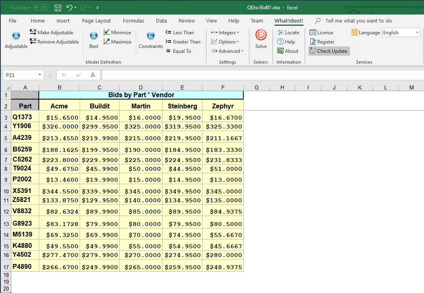Click the formula bar confirm checkmark
Image resolution: width=424 pixels, height=293 pixels.
click(78, 75)
